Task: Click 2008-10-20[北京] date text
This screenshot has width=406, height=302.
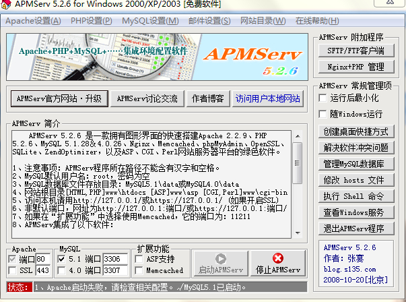Action: pyautogui.click(x=356, y=280)
